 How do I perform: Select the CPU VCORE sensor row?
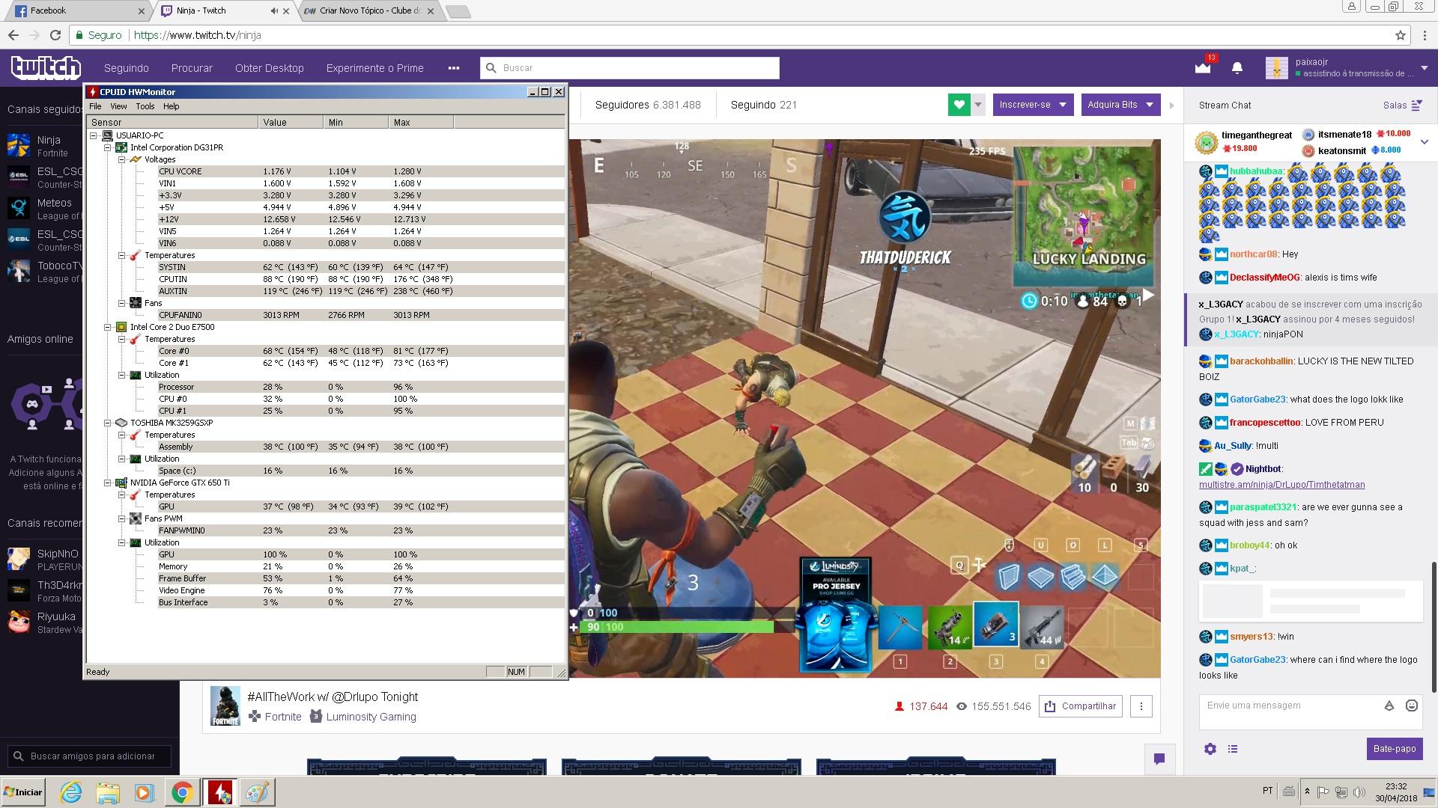click(360, 171)
